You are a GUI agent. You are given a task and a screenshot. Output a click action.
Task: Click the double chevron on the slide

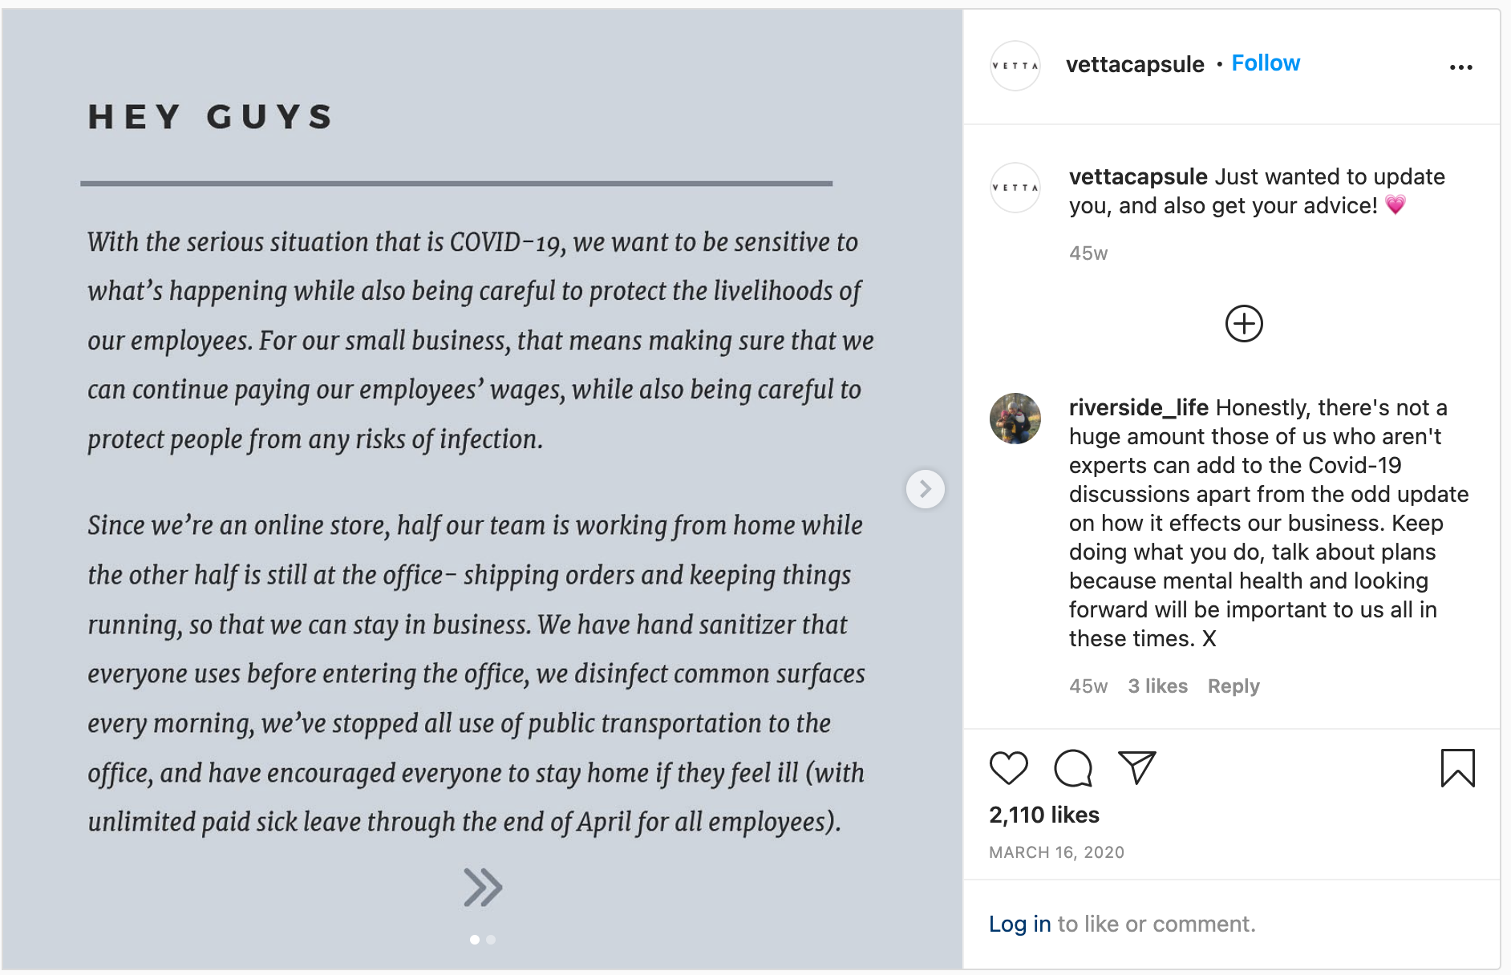tap(483, 888)
